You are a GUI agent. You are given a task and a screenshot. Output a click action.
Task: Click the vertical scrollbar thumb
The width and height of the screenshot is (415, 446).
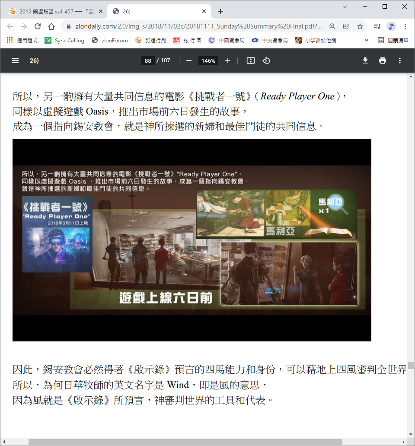point(411,365)
